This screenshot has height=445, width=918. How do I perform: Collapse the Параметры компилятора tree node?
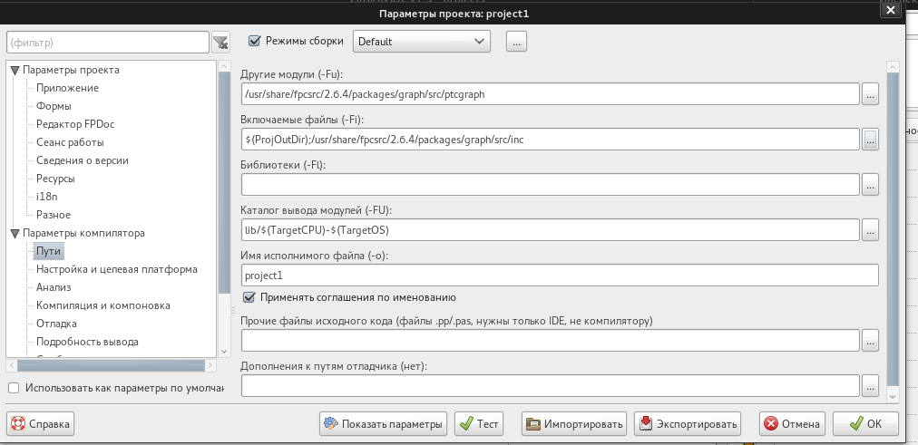pyautogui.click(x=15, y=233)
